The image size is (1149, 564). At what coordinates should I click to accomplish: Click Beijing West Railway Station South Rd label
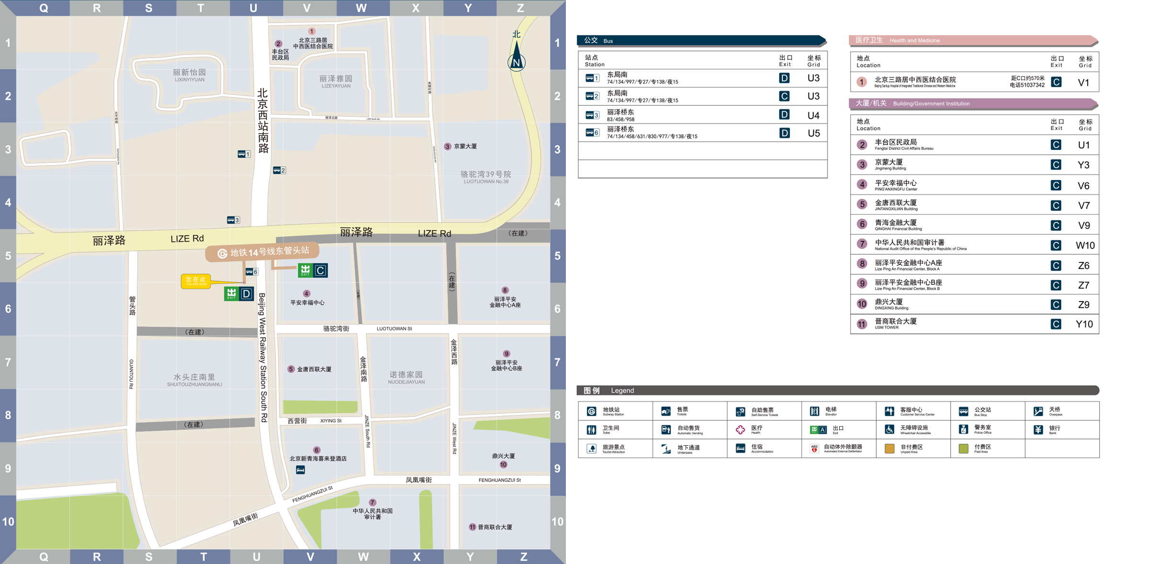click(263, 358)
